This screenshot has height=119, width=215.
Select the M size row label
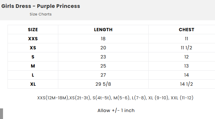pyautogui.click(x=33, y=66)
